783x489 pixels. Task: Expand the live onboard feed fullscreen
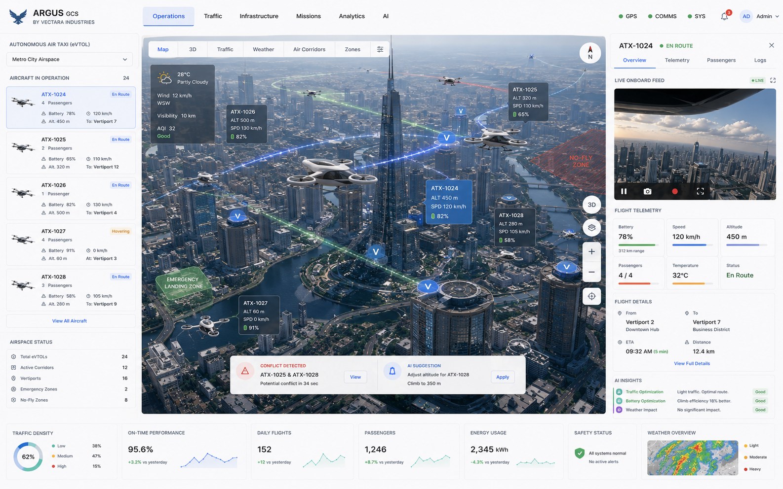pyautogui.click(x=773, y=80)
